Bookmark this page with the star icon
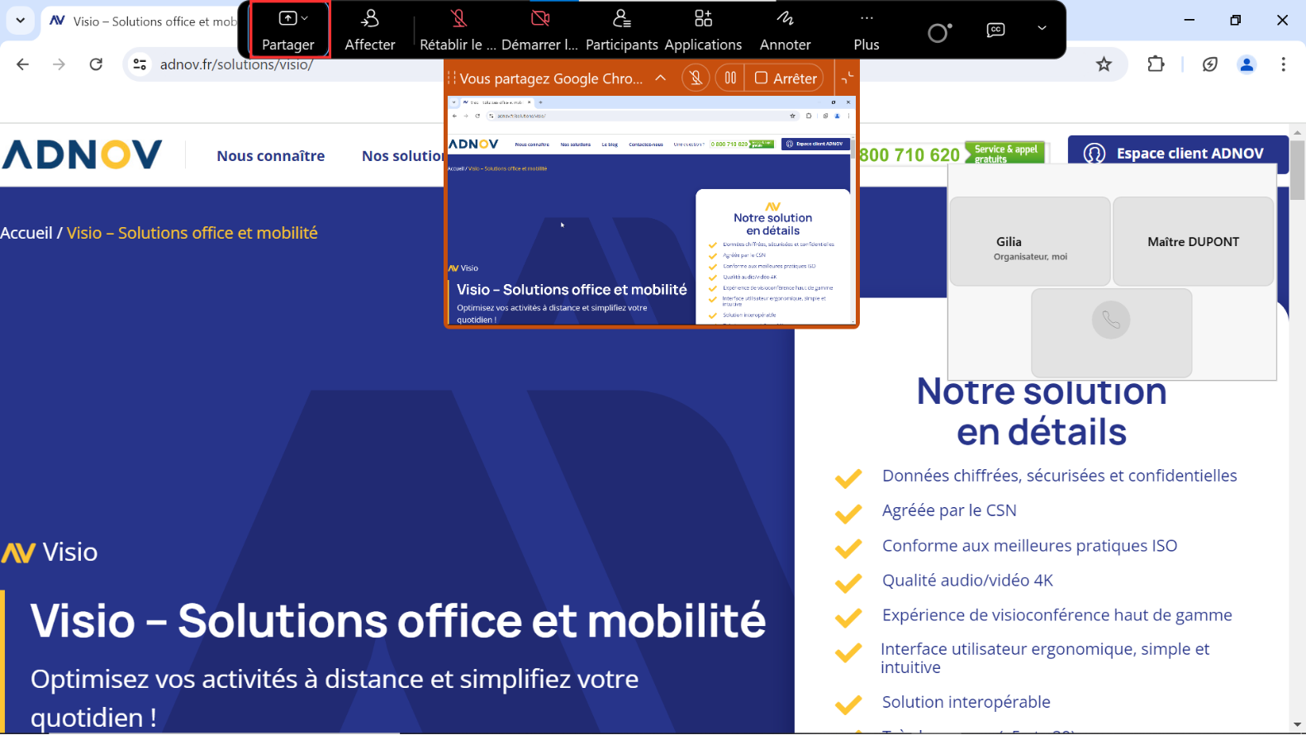1306x735 pixels. tap(1104, 64)
